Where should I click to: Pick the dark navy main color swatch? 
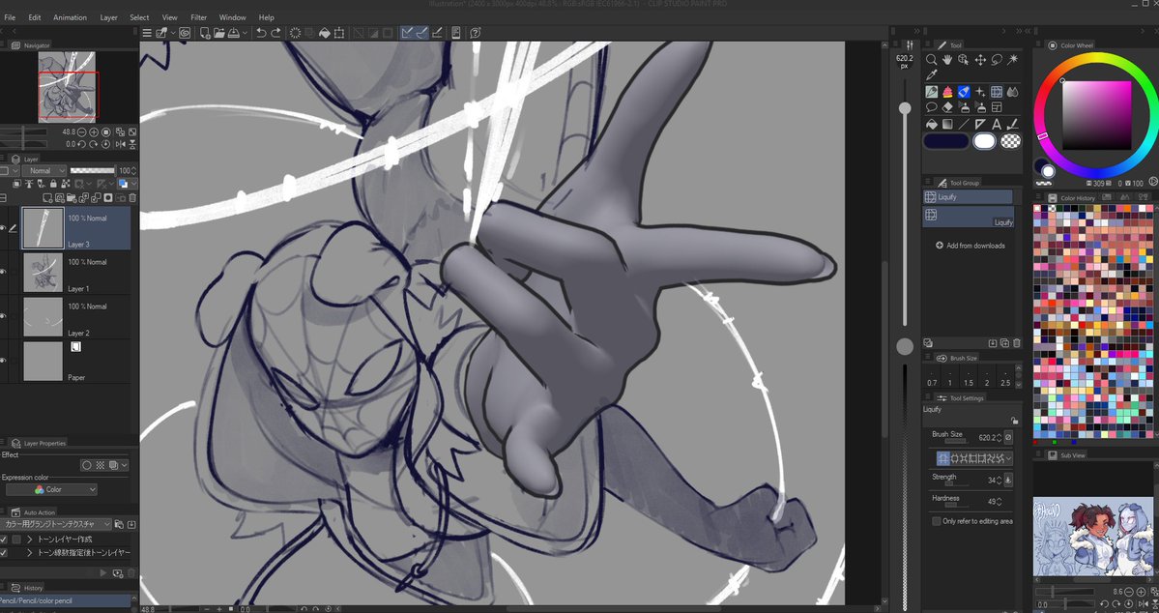[x=946, y=141]
